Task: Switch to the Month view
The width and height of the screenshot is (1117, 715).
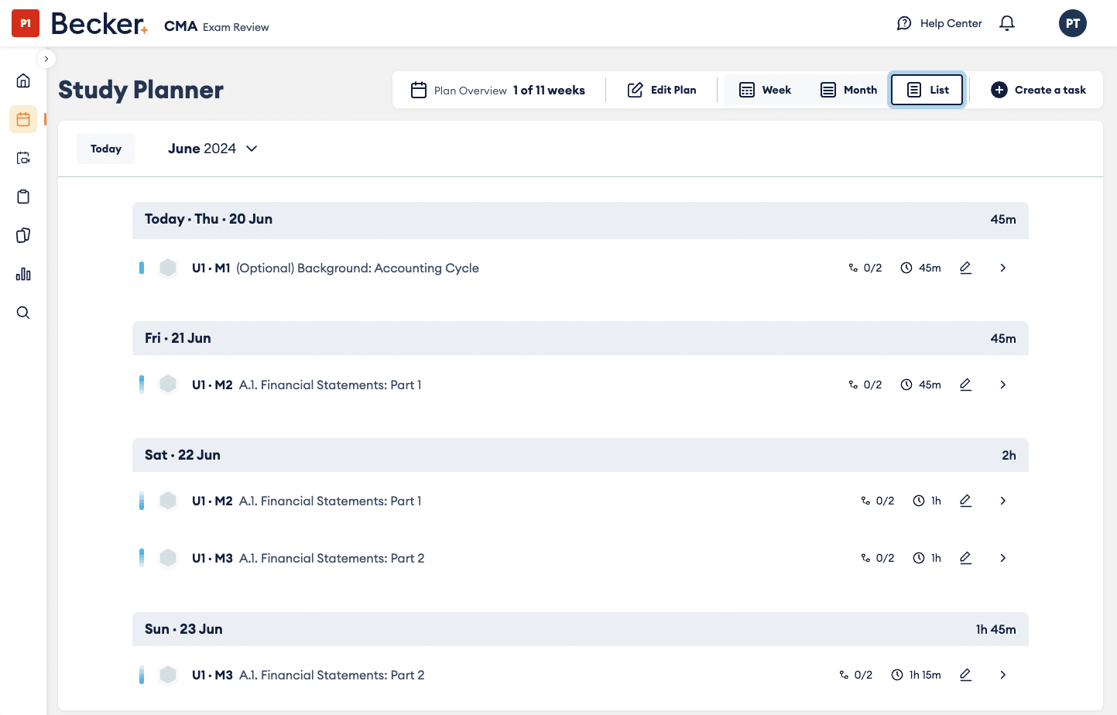Action: (x=848, y=90)
